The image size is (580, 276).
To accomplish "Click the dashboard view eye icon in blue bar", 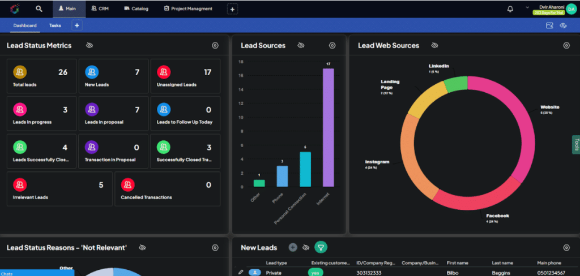I will (x=564, y=25).
